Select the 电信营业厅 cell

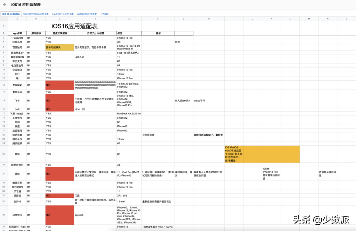pos(17,65)
